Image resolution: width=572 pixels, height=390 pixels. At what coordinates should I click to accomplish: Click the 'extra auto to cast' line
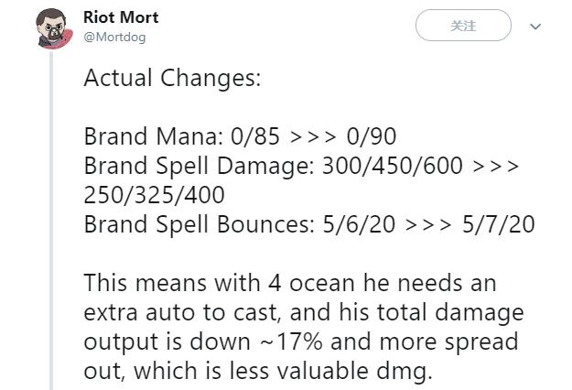click(303, 313)
